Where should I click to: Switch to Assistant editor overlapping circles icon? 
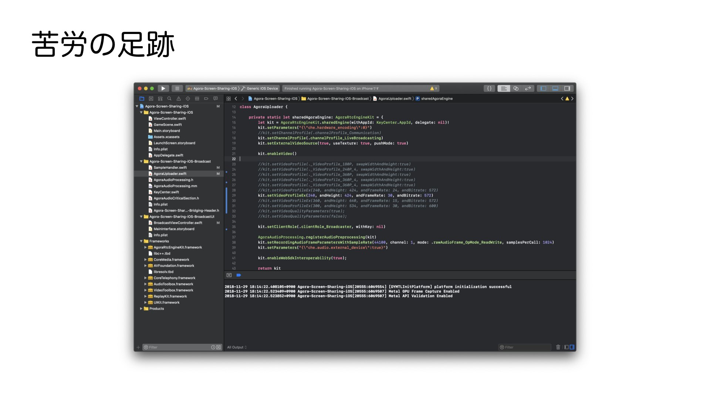pos(516,89)
